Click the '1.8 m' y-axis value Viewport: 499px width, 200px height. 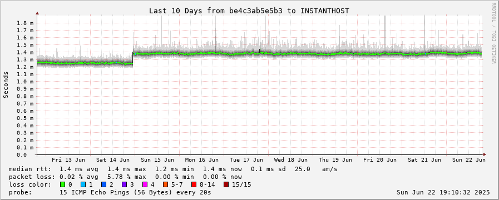coord(25,23)
